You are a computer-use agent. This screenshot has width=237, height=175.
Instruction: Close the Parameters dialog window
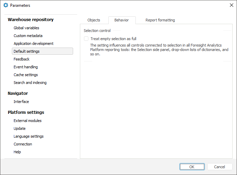pyautogui.click(x=231, y=5)
